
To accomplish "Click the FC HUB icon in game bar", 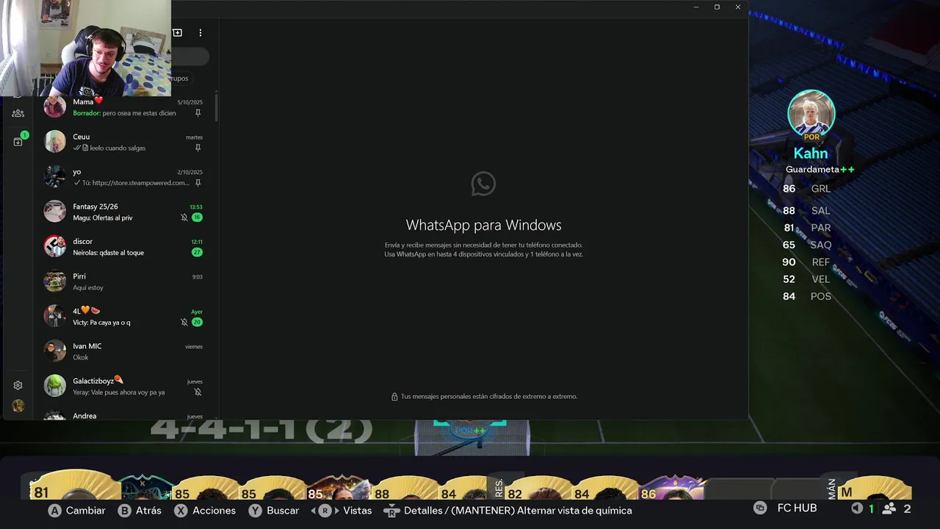I will [x=760, y=508].
